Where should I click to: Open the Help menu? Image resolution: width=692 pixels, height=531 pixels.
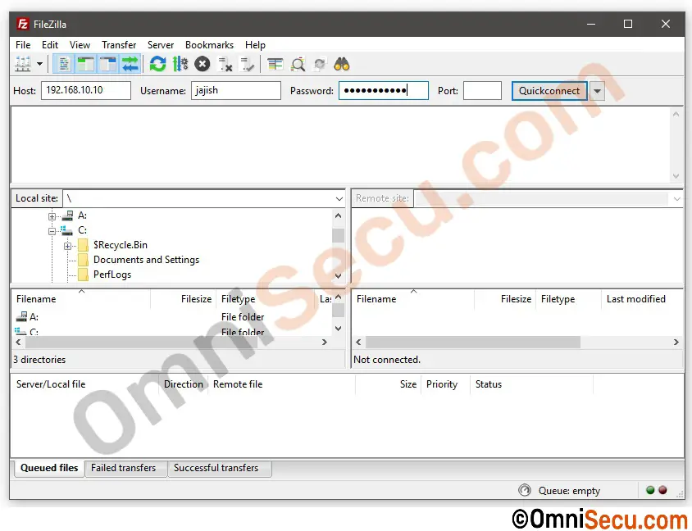pyautogui.click(x=255, y=45)
